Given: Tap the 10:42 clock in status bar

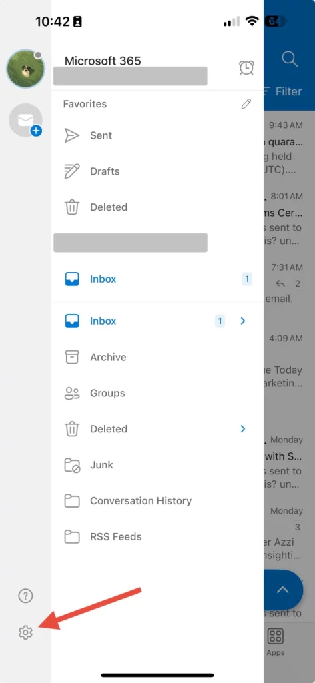Looking at the screenshot, I should [53, 22].
